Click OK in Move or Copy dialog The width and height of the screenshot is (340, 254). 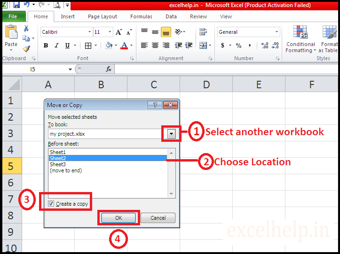coord(119,218)
